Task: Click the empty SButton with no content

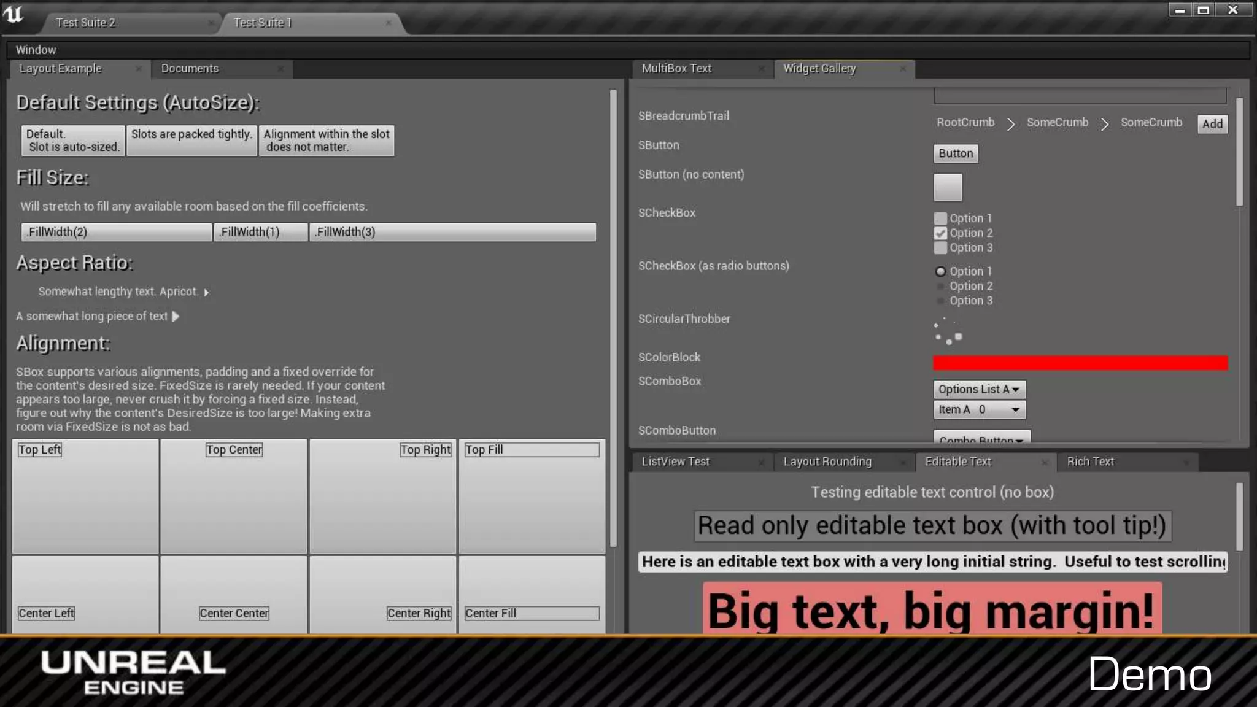Action: 948,187
